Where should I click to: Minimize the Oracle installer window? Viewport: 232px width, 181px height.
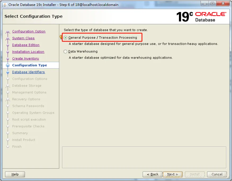click(205, 4)
